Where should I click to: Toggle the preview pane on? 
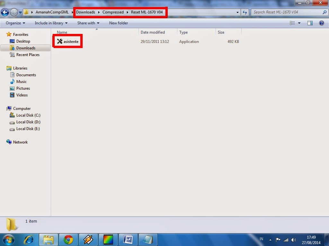pyautogui.click(x=310, y=23)
